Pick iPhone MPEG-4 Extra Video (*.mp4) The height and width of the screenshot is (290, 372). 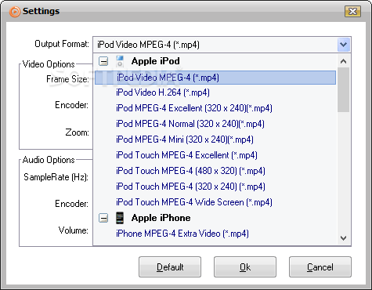pos(182,234)
